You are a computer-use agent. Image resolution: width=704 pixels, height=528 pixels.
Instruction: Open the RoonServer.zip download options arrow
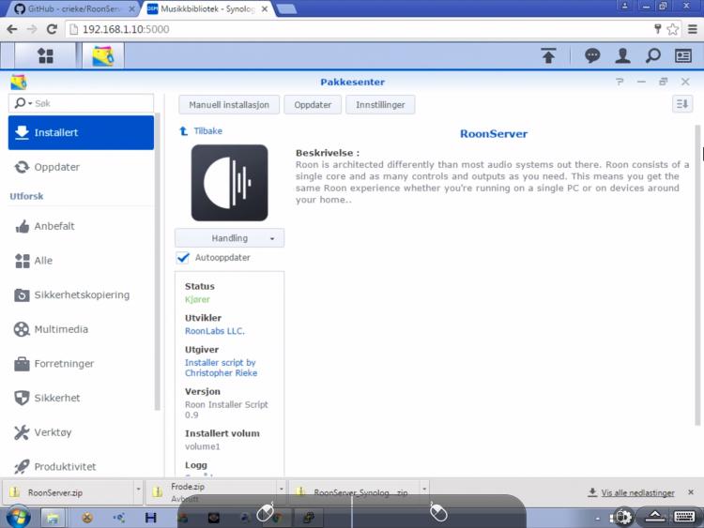point(138,489)
